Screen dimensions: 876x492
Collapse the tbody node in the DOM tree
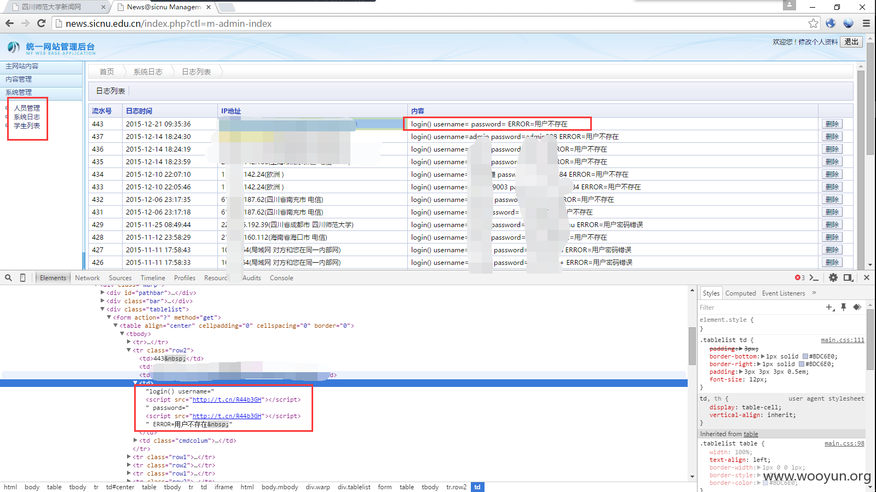tap(122, 334)
